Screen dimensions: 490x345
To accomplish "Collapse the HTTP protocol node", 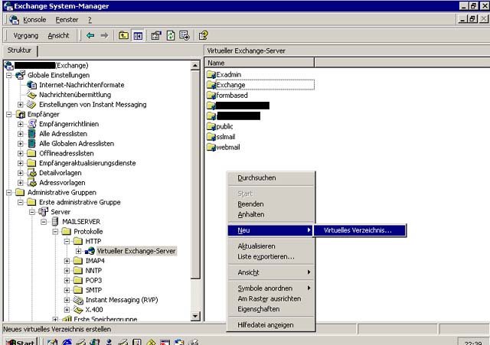I will tap(67, 241).
